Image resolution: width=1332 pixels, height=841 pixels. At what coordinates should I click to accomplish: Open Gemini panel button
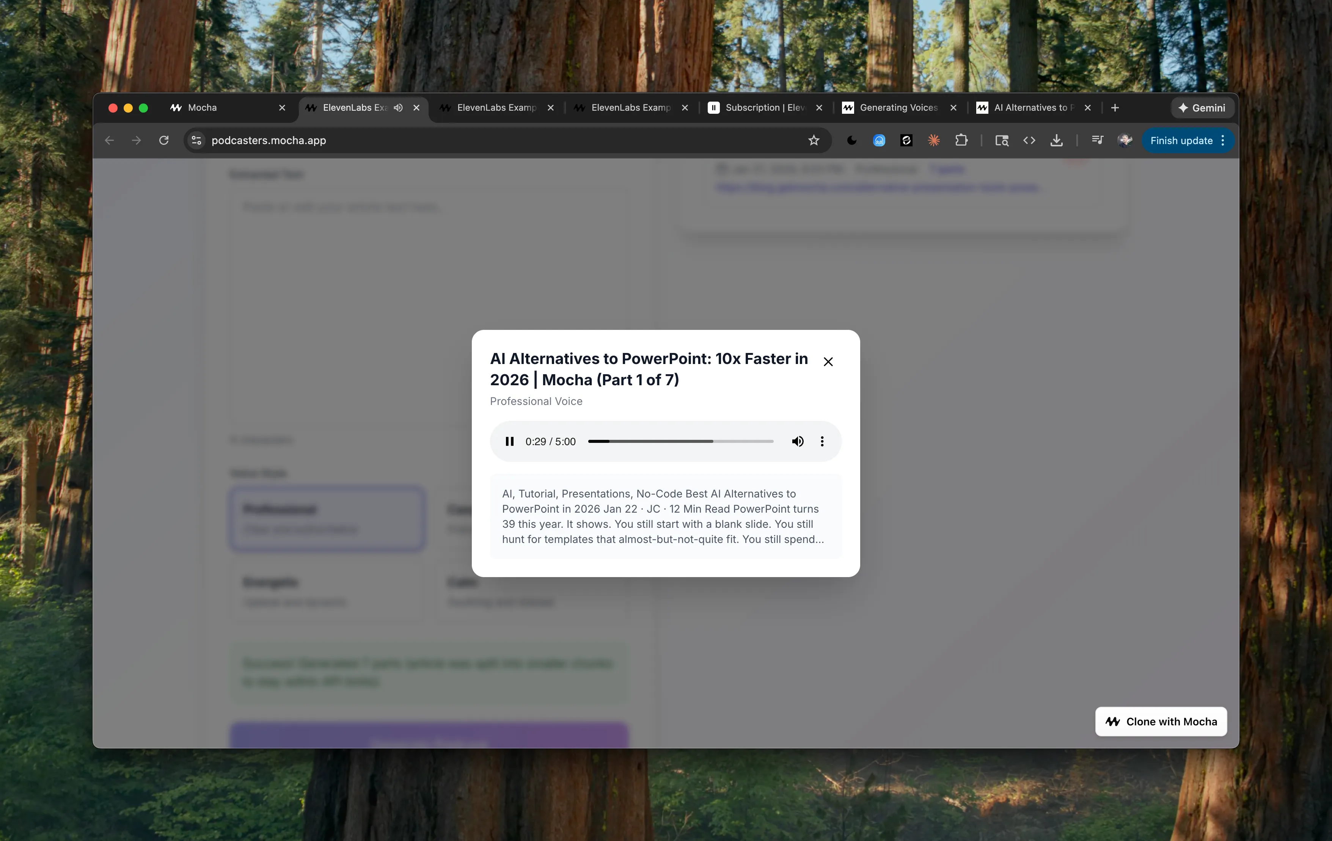pos(1202,108)
